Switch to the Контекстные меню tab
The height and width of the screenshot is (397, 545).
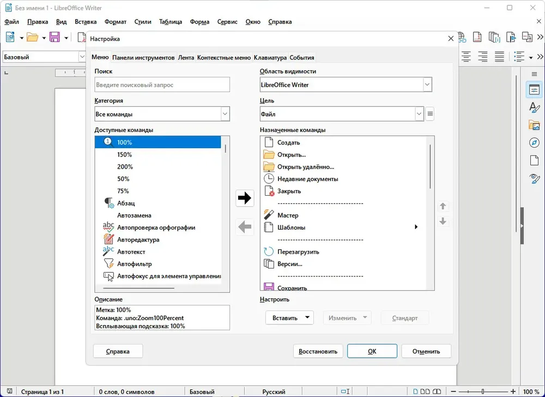224,58
